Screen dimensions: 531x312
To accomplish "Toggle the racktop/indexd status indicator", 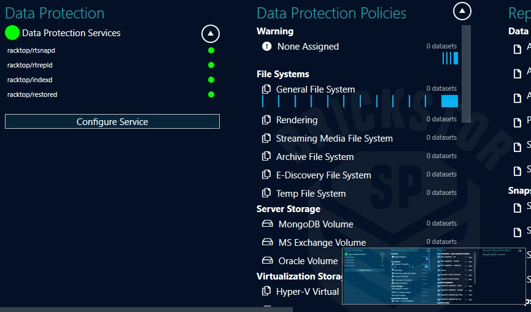I will (211, 80).
